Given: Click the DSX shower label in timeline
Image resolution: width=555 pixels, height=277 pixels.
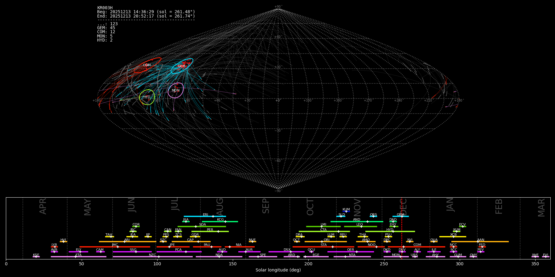Looking at the screenshot, I should point(287,250).
